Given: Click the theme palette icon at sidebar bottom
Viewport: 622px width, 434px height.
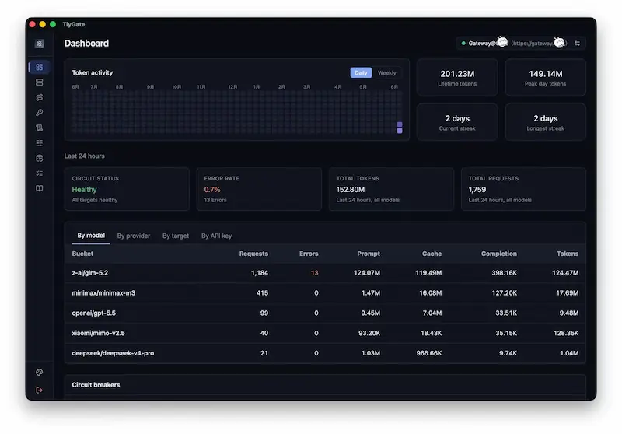Looking at the screenshot, I should [x=40, y=372].
